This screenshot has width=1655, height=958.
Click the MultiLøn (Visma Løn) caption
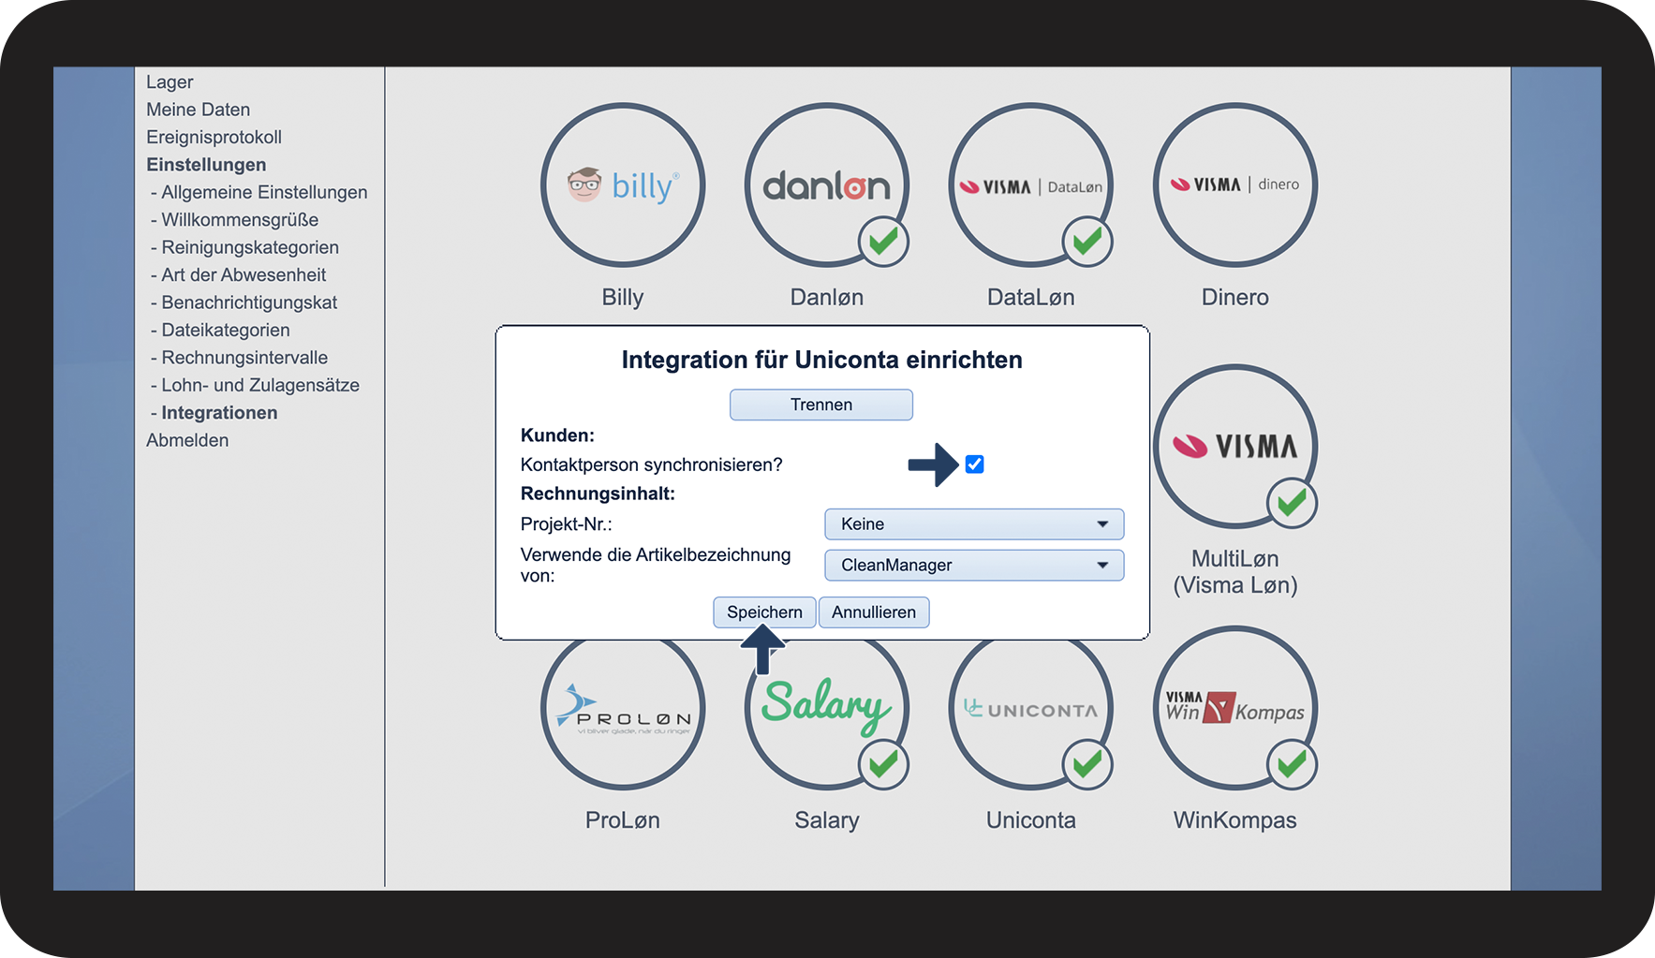[x=1235, y=572]
